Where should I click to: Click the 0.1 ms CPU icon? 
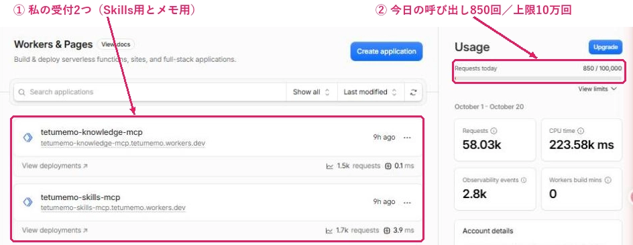[x=388, y=166]
